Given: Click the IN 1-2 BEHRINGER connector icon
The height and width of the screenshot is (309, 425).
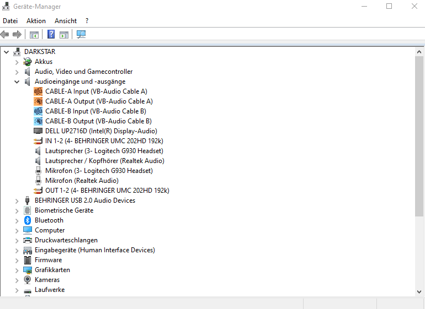Looking at the screenshot, I should pos(38,141).
